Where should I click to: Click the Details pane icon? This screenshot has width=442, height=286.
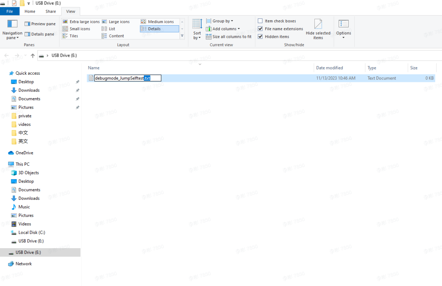27,34
